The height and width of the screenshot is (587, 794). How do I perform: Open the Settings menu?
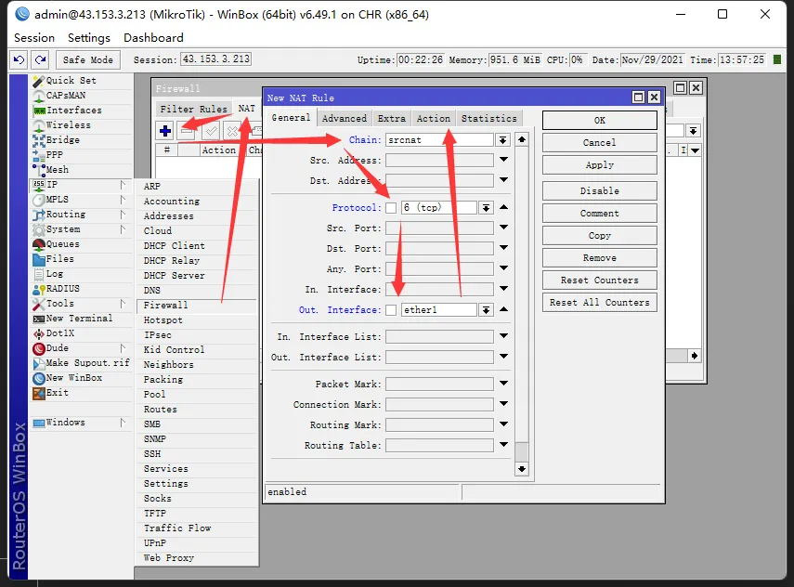(89, 38)
